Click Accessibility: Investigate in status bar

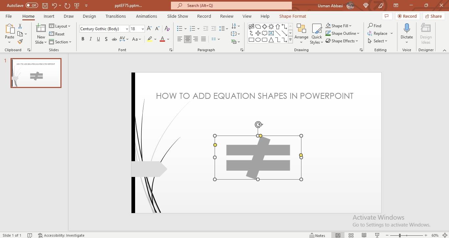point(61,235)
